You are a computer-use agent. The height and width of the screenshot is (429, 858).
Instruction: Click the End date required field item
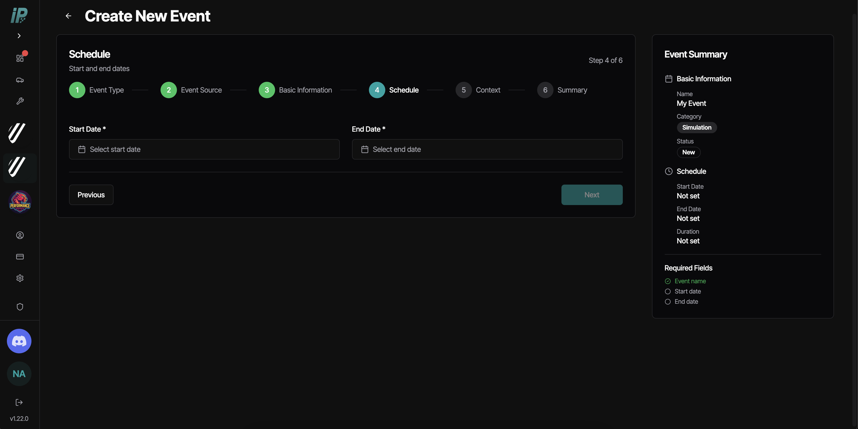pyautogui.click(x=682, y=302)
